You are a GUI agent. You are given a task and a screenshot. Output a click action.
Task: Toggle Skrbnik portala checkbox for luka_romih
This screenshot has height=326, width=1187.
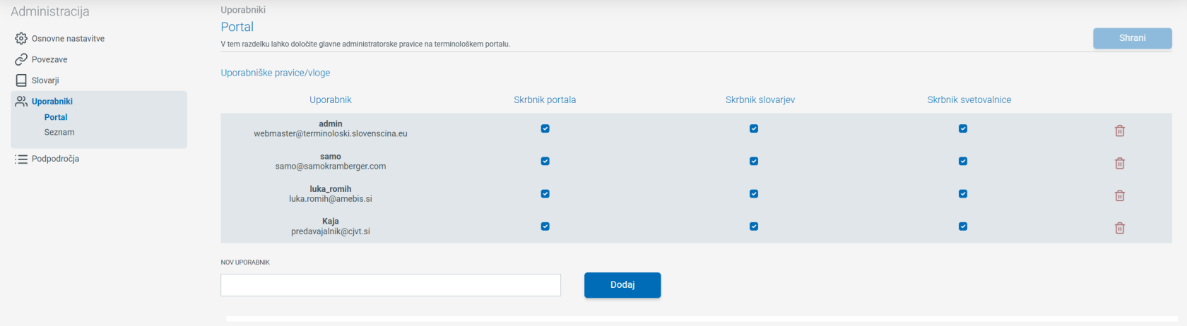coord(545,193)
